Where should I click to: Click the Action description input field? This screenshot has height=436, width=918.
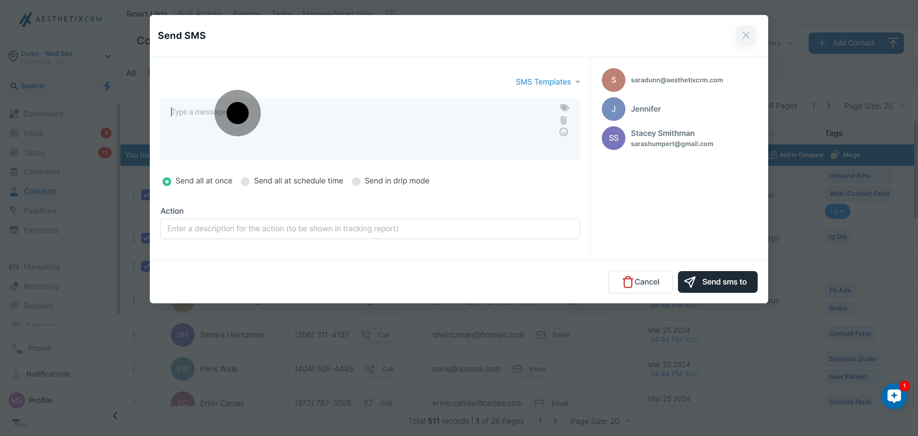click(370, 229)
